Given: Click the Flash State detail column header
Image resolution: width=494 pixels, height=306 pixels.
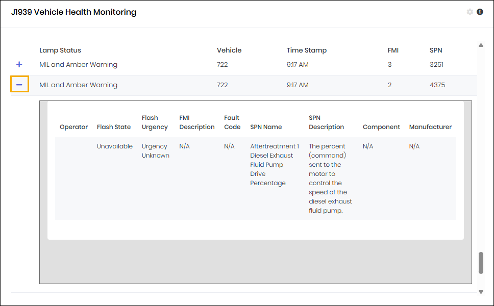Looking at the screenshot, I should pos(114,127).
